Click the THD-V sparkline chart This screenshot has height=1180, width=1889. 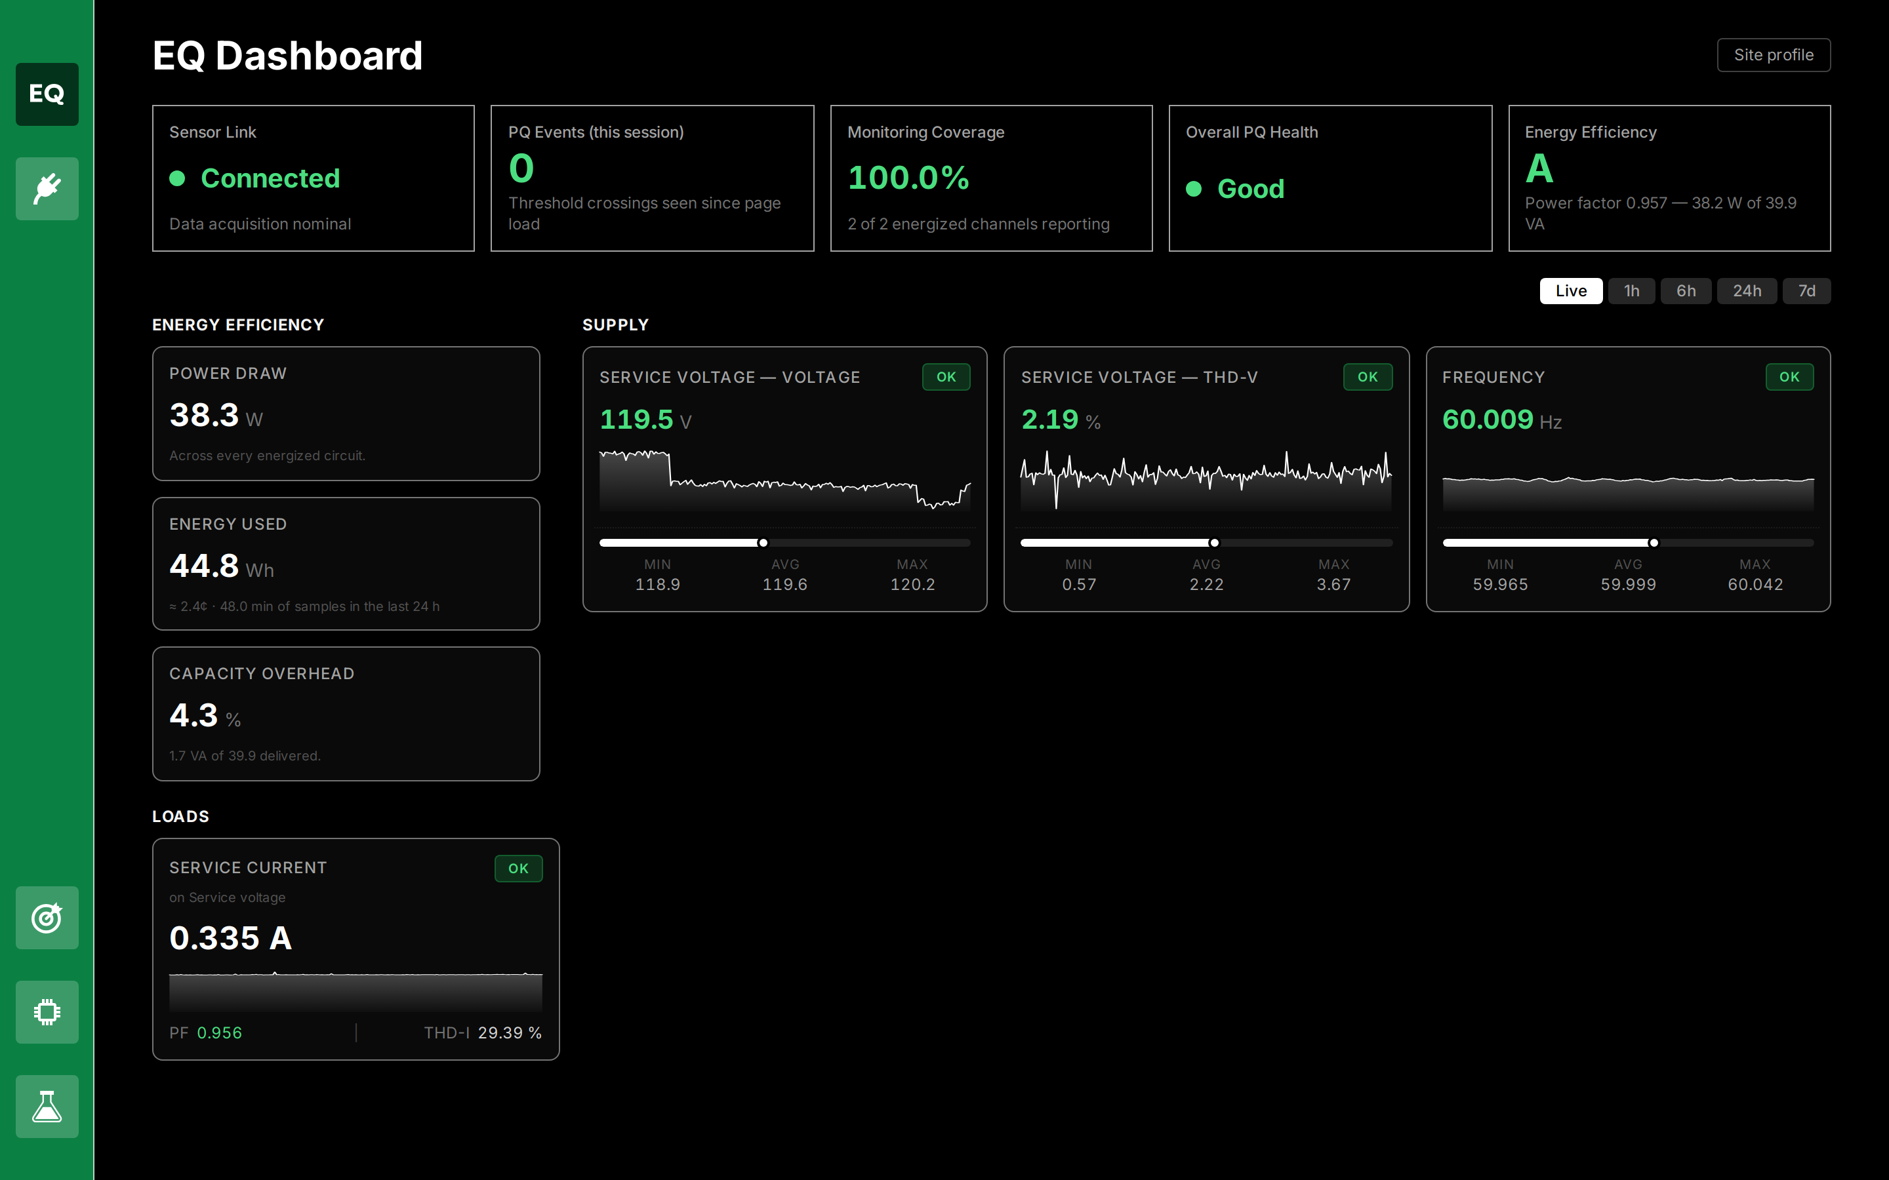click(x=1206, y=480)
